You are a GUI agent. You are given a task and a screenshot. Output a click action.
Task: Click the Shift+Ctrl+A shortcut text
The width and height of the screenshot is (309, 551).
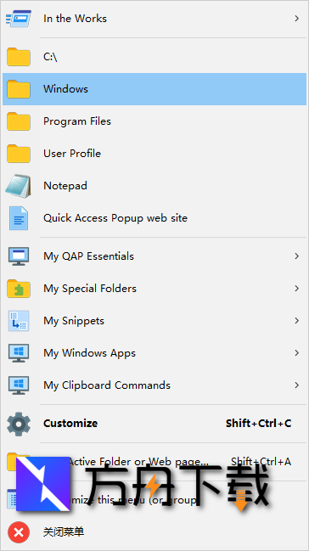click(x=261, y=461)
